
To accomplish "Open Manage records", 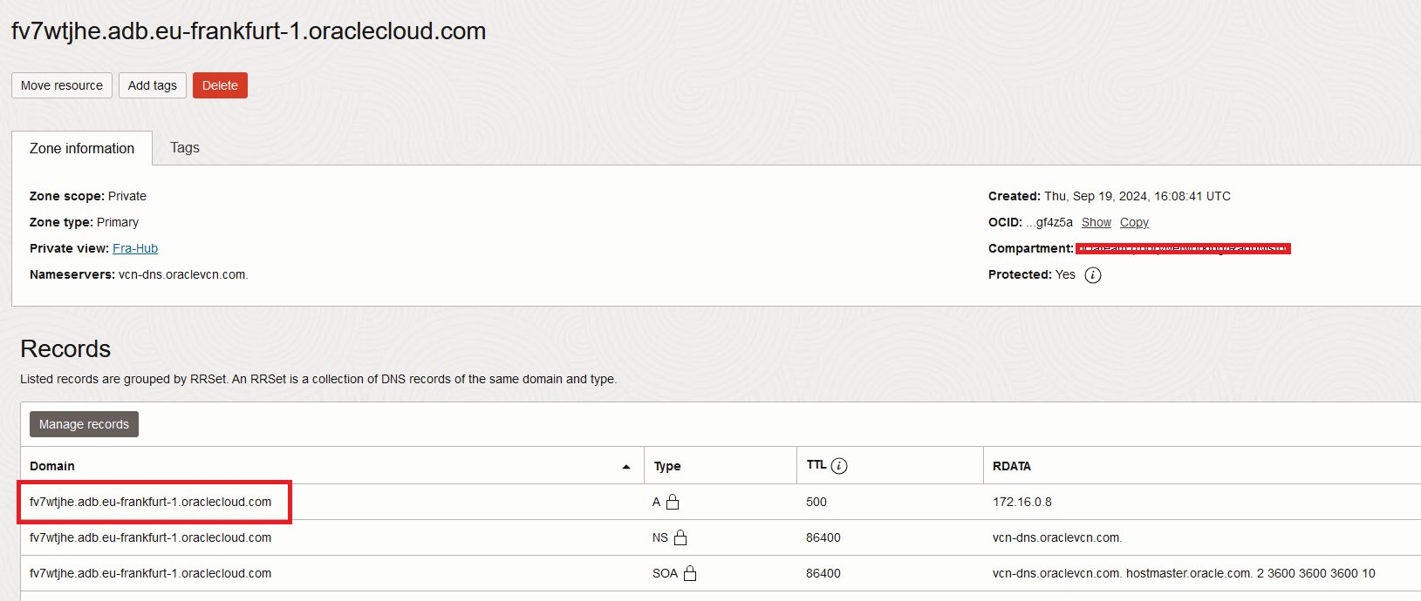I will pos(83,423).
